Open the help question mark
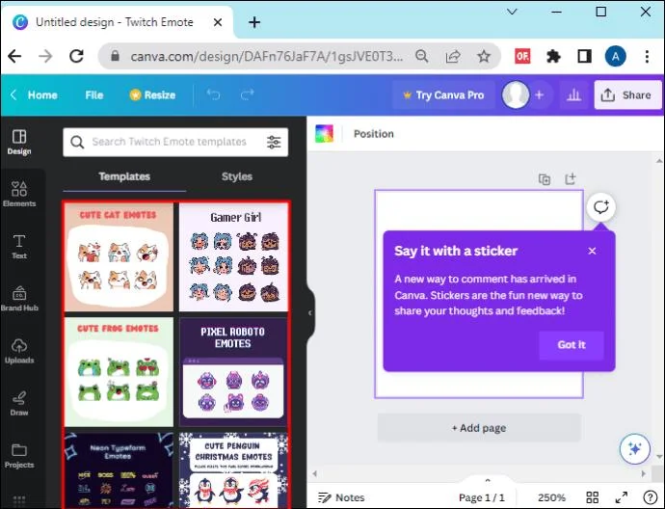This screenshot has width=665, height=509. pyautogui.click(x=650, y=497)
